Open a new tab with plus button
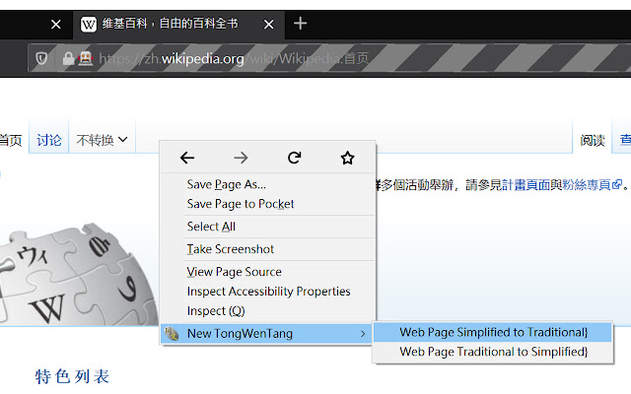631x394 pixels. coord(300,24)
